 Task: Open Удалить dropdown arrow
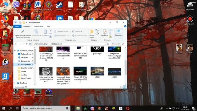tap(82, 31)
